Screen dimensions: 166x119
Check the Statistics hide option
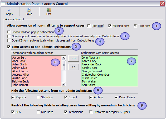38,97
